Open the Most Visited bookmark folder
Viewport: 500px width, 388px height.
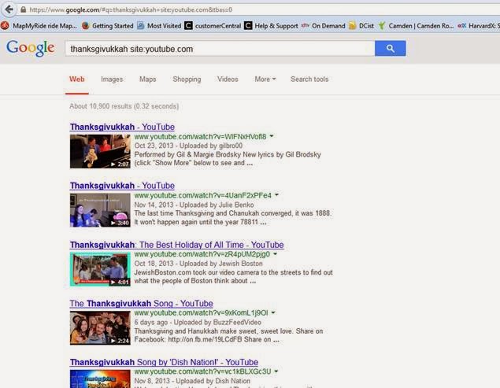coord(159,26)
